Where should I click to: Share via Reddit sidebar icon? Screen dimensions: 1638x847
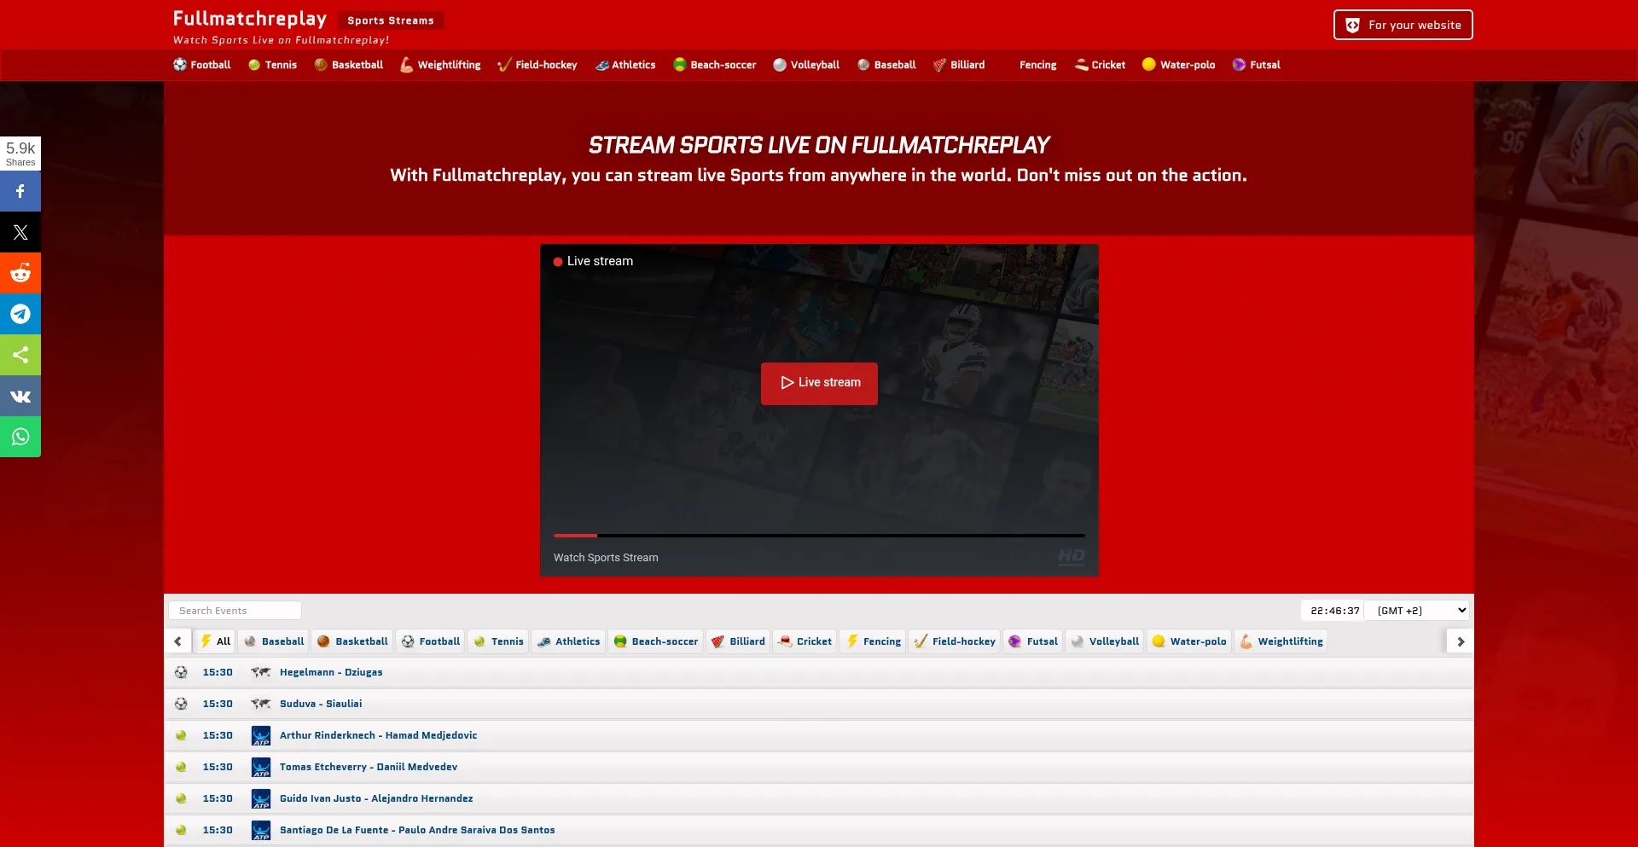coord(20,273)
